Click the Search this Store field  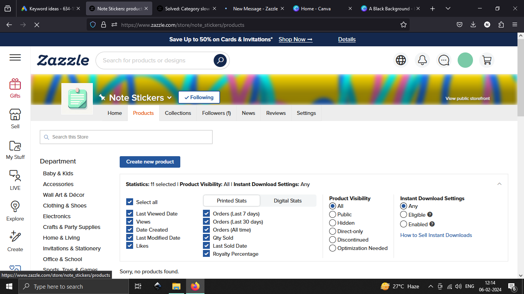(126, 137)
